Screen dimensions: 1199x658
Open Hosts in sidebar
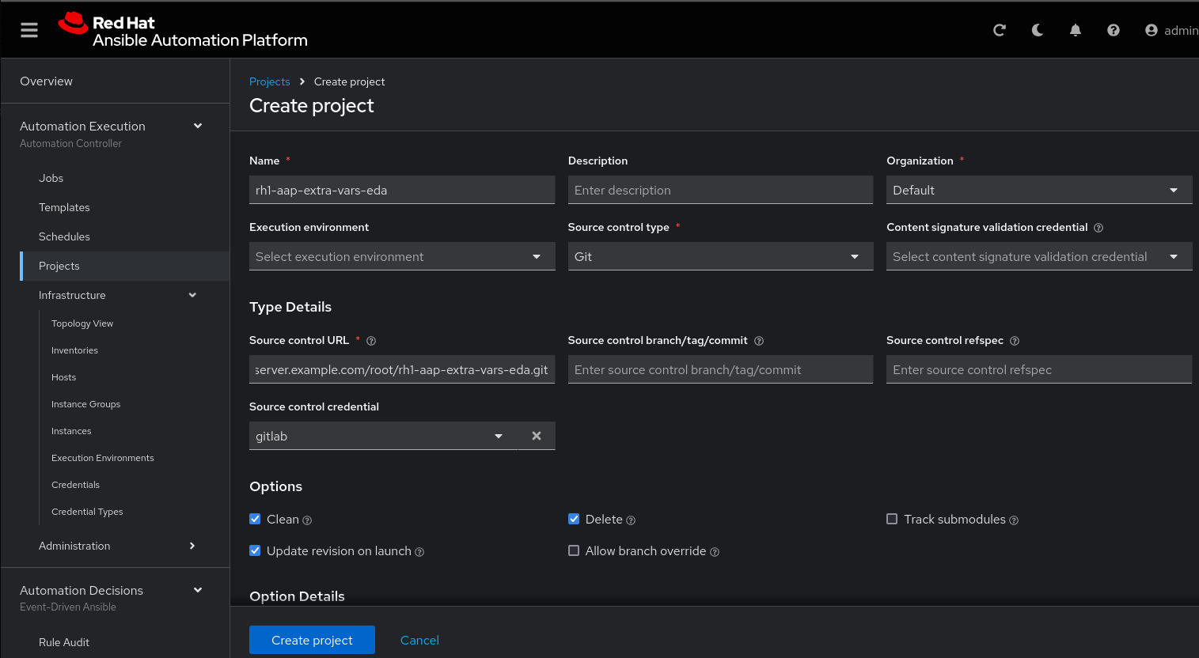[63, 377]
